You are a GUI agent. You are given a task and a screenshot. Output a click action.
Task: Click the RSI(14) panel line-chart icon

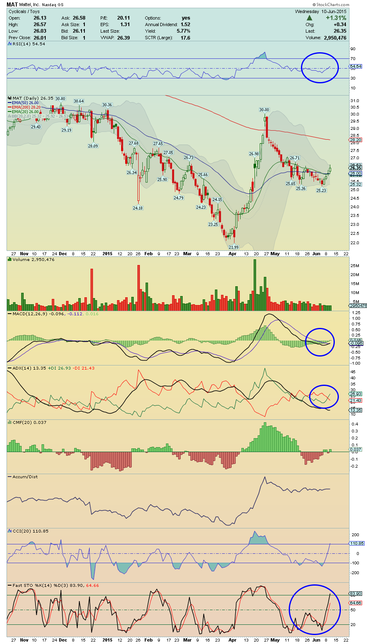click(10, 44)
